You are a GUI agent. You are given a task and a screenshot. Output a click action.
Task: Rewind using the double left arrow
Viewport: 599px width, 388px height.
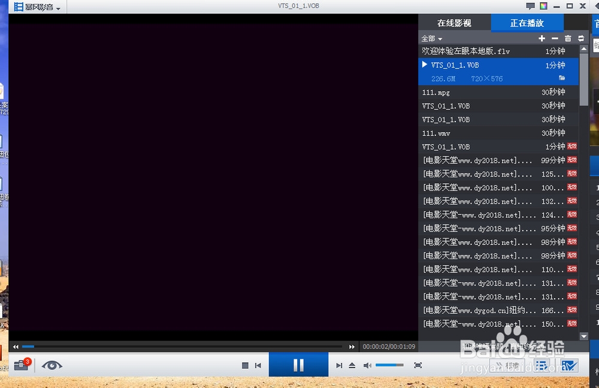click(x=16, y=347)
